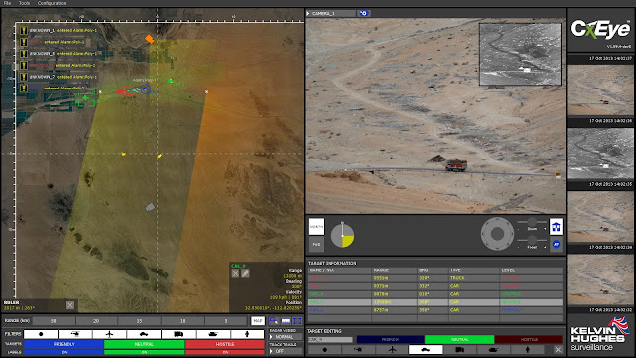636x358 pixels.
Task: Expand the CAMERA_1 selector arrow
Action: pyautogui.click(x=308, y=13)
